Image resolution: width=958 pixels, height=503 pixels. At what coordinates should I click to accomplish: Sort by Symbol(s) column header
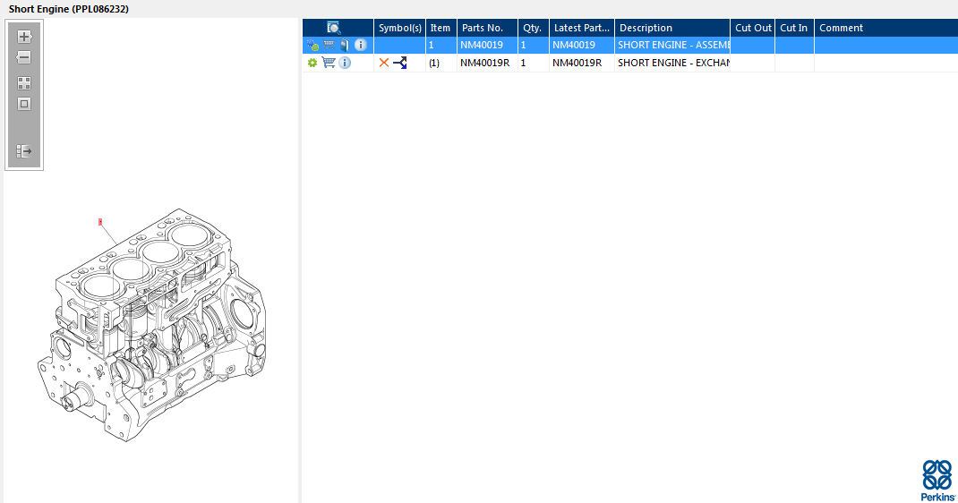click(x=399, y=28)
